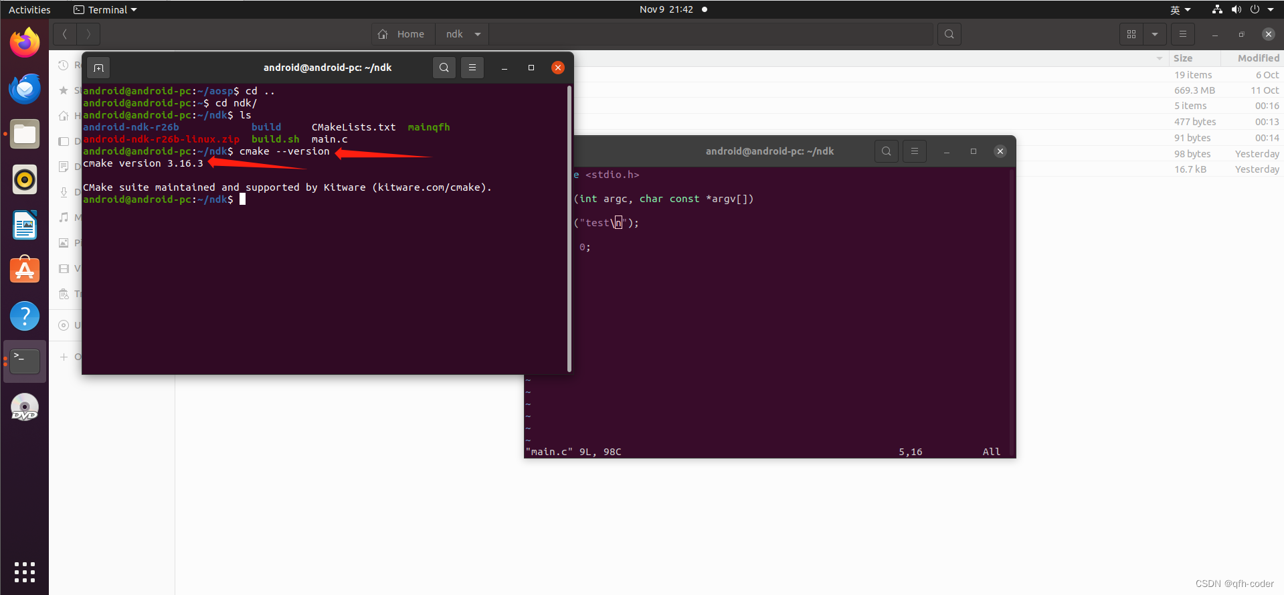Open the Files window hamburger menu
Viewport: 1284px width, 595px height.
pos(1183,34)
